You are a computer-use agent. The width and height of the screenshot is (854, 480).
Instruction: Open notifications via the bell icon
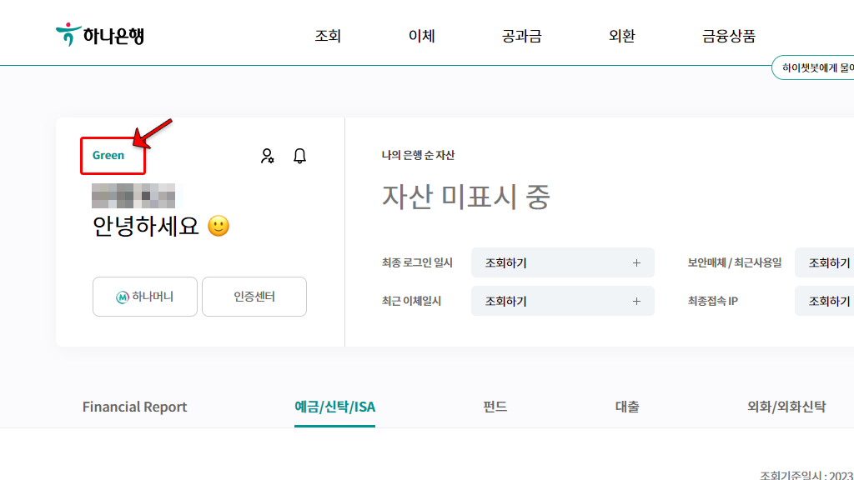coord(300,155)
